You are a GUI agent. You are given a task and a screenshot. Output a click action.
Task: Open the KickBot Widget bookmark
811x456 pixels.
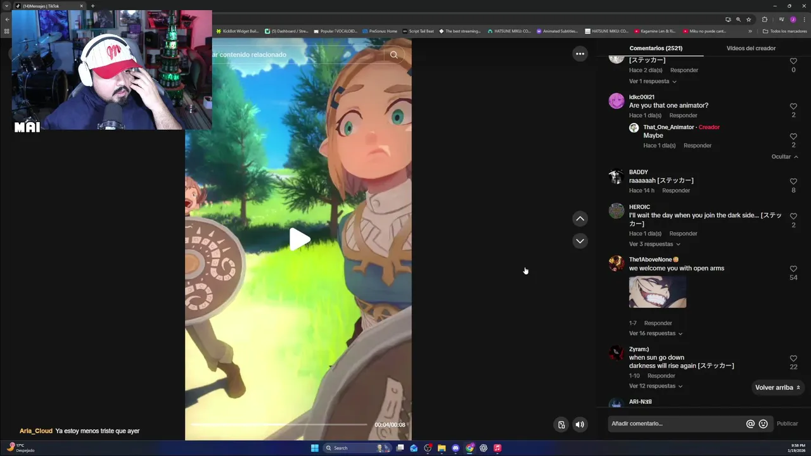click(238, 31)
